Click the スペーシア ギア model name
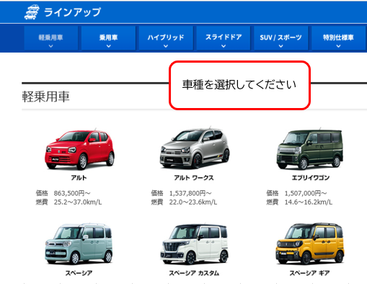The height and width of the screenshot is (291, 367). tap(309, 273)
